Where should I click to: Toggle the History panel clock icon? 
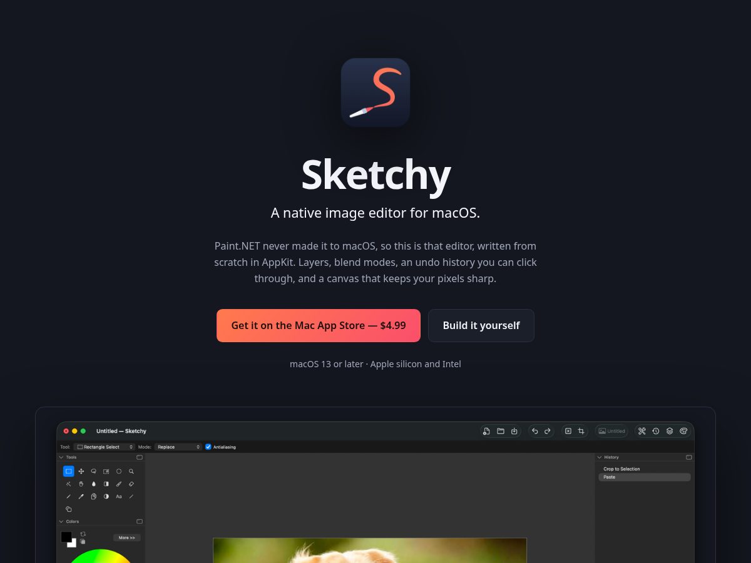coord(656,431)
